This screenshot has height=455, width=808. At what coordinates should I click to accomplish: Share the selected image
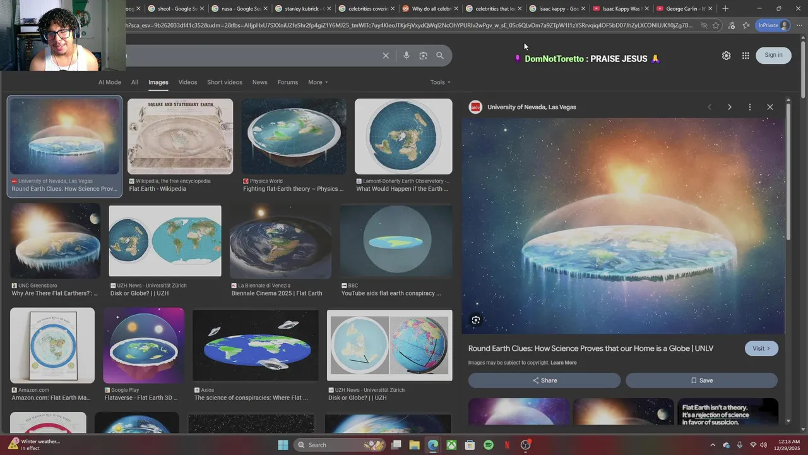[x=544, y=380]
